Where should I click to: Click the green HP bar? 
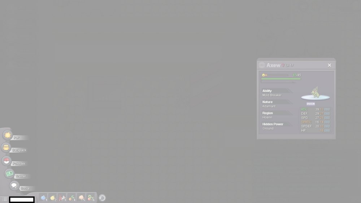(x=281, y=79)
